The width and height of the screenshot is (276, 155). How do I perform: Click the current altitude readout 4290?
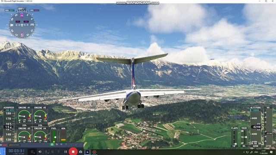coord(256,127)
